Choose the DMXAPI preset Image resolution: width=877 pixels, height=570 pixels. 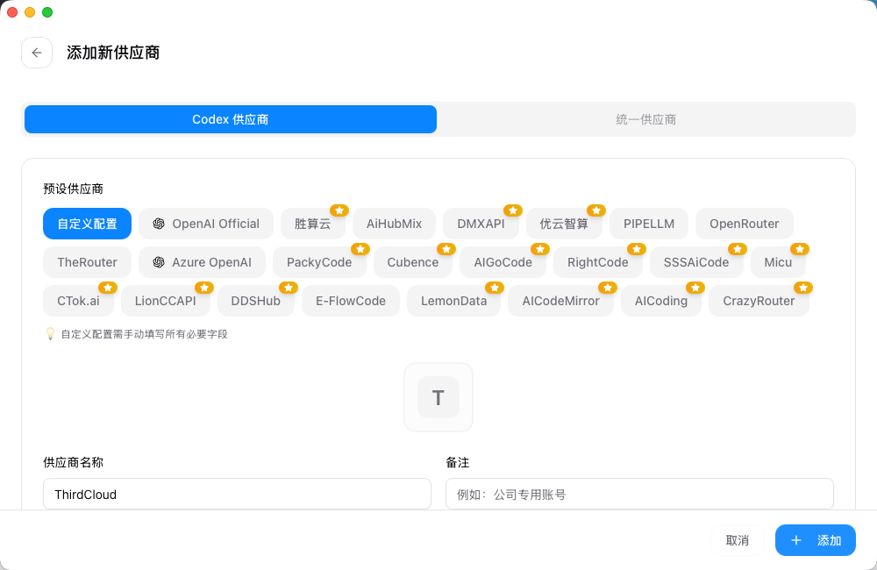click(481, 224)
